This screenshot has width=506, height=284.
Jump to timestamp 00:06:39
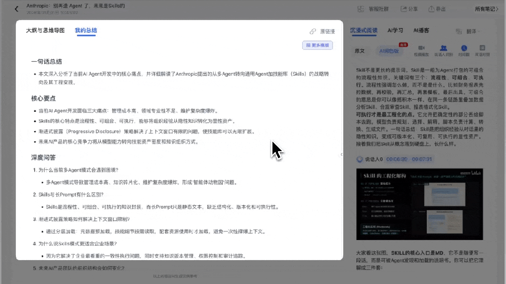point(397,159)
